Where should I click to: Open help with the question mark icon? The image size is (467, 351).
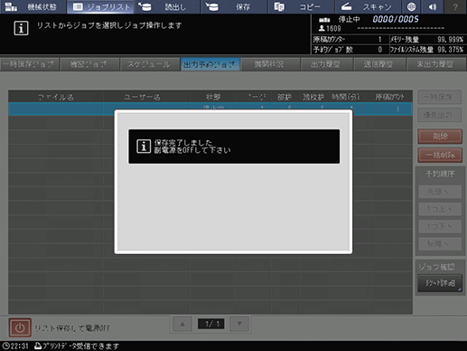click(455, 6)
